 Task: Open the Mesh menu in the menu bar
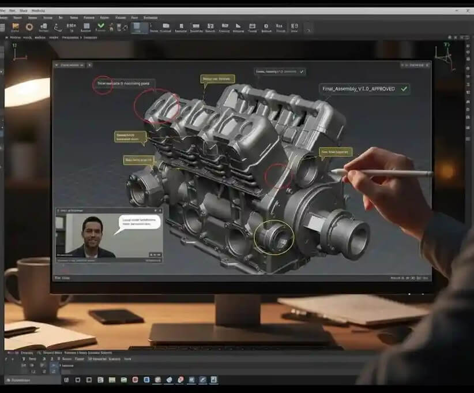pos(24,10)
